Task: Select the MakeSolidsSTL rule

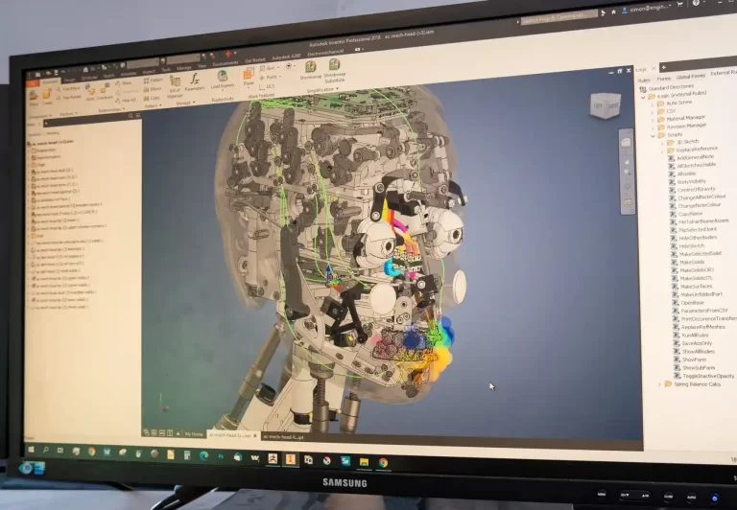Action: 691,278
